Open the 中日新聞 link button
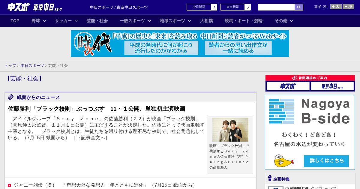The width and height of the screenshot is (360, 189). point(199,7)
